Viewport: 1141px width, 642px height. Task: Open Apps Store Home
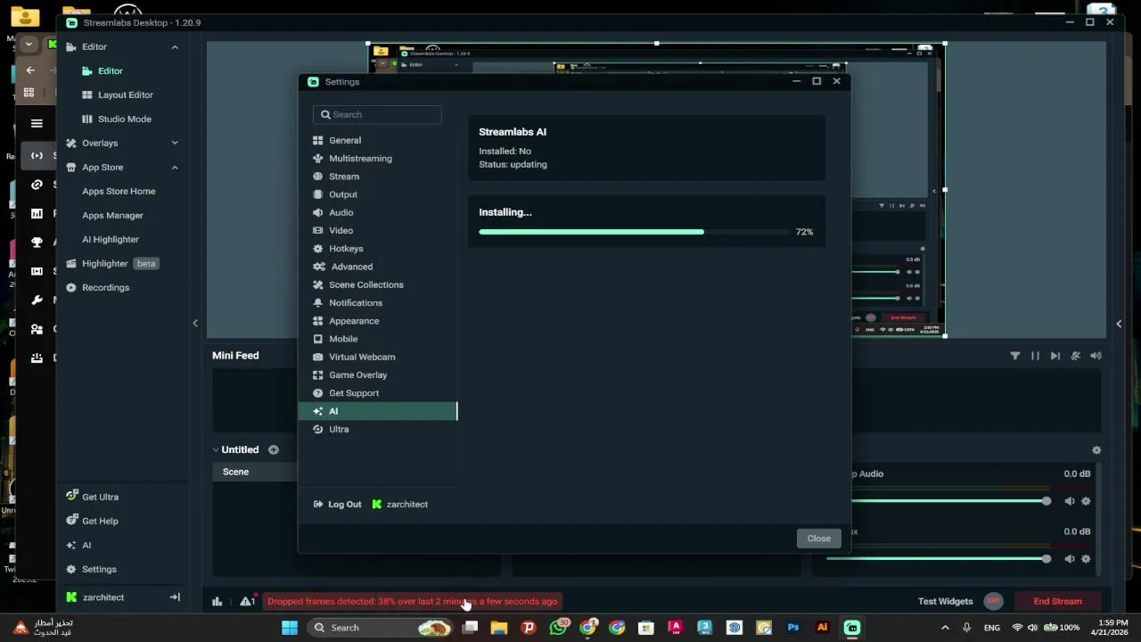point(119,191)
